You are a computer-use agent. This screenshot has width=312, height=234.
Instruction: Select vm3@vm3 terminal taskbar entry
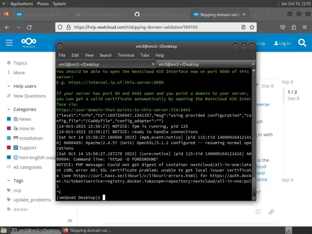point(36,230)
